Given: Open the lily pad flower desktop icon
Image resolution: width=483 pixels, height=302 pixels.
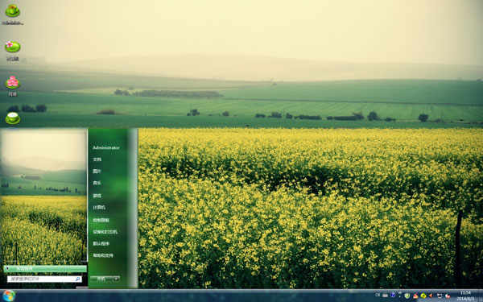Looking at the screenshot, I should click(13, 50).
